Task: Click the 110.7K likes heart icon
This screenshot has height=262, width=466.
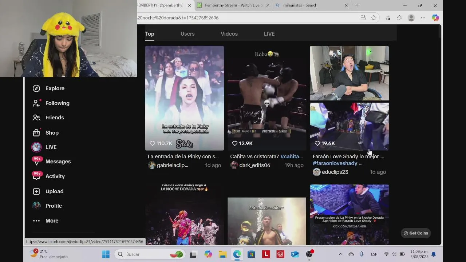Action: coord(153,144)
